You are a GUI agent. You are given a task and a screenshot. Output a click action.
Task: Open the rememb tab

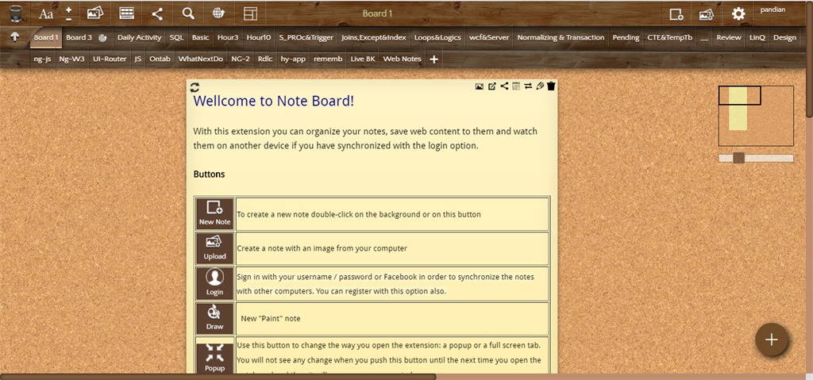(x=328, y=59)
